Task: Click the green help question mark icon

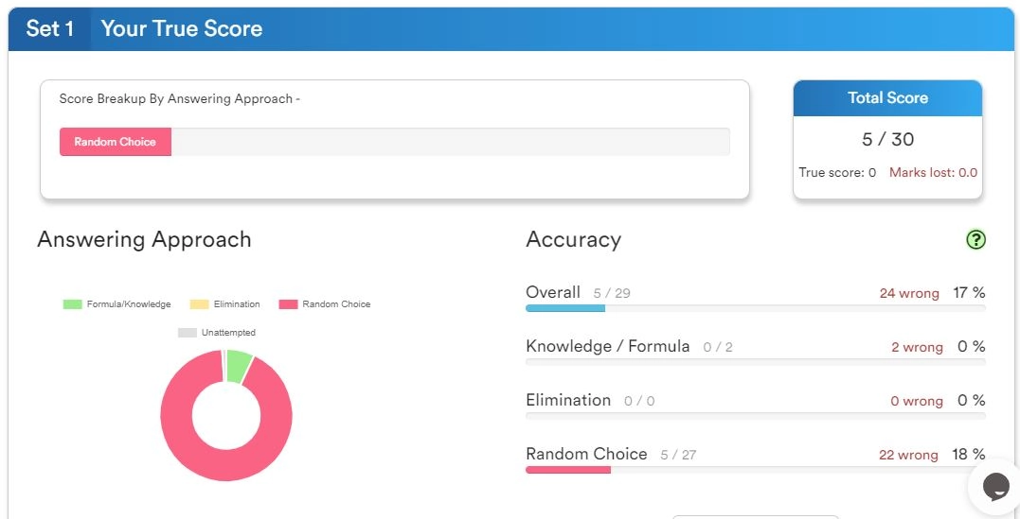Action: pyautogui.click(x=975, y=240)
